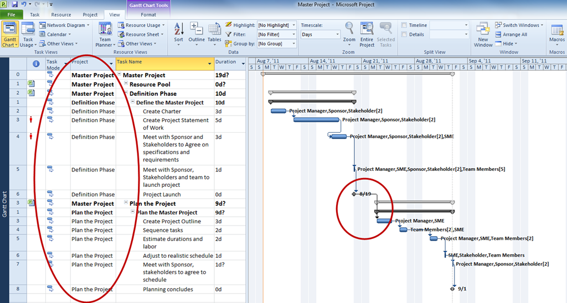
Task: Zoom to Entire Project
Action: (367, 34)
